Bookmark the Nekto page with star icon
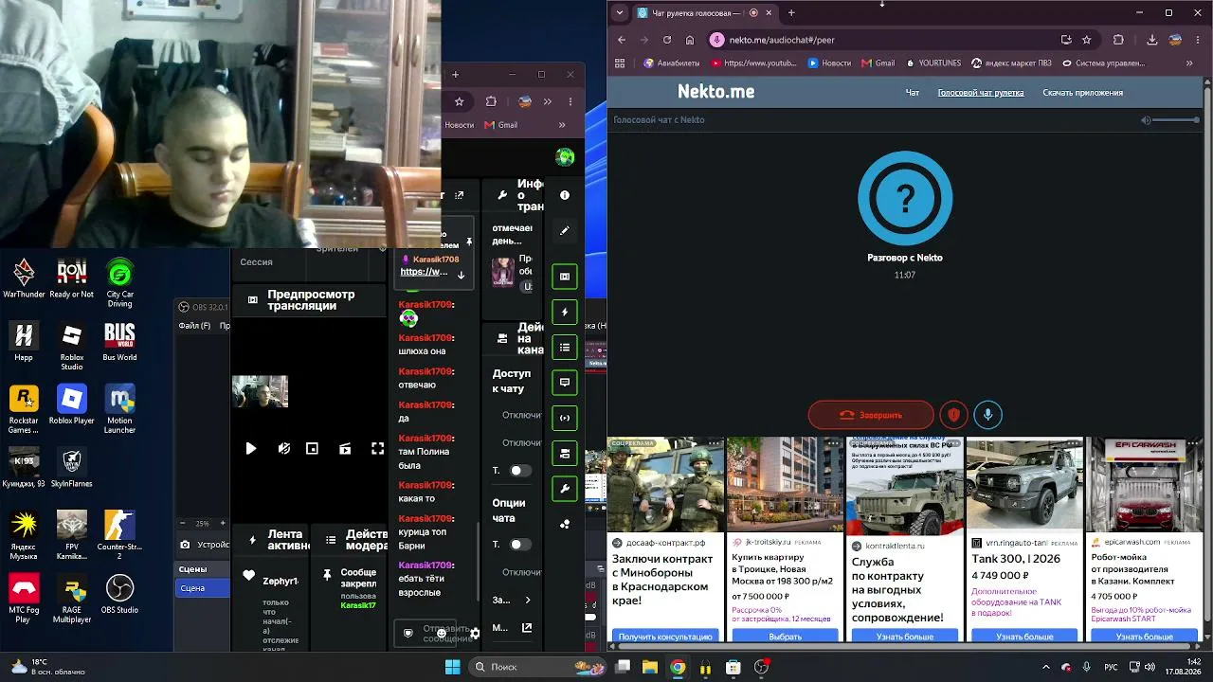Viewport: 1213px width, 682px height. click(x=1087, y=40)
